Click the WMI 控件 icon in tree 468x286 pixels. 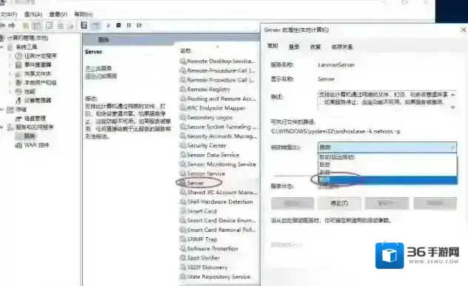pyautogui.click(x=19, y=145)
